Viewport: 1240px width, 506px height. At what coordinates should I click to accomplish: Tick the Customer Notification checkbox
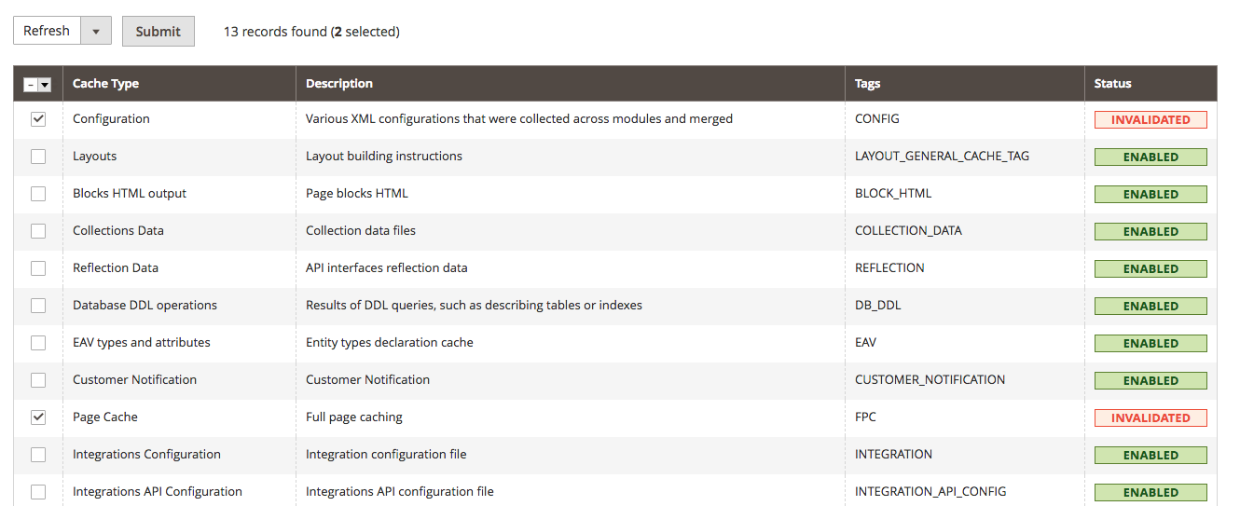coord(38,380)
